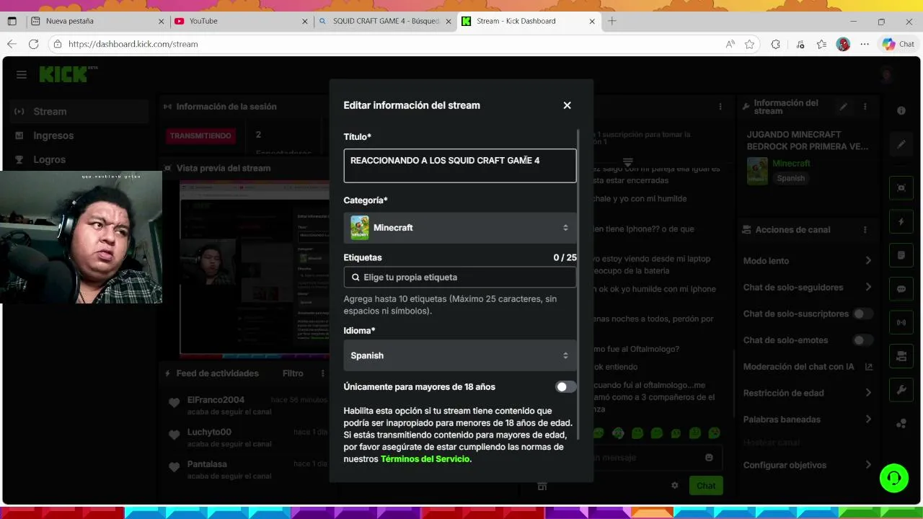Open Copilot Chat in Edge
This screenshot has width=923, height=519.
(x=898, y=44)
